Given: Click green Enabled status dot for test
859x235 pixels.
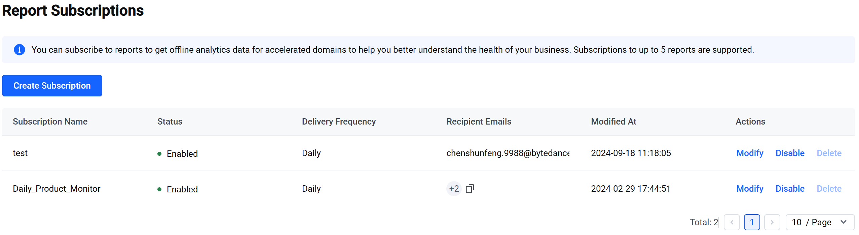Looking at the screenshot, I should tap(159, 154).
